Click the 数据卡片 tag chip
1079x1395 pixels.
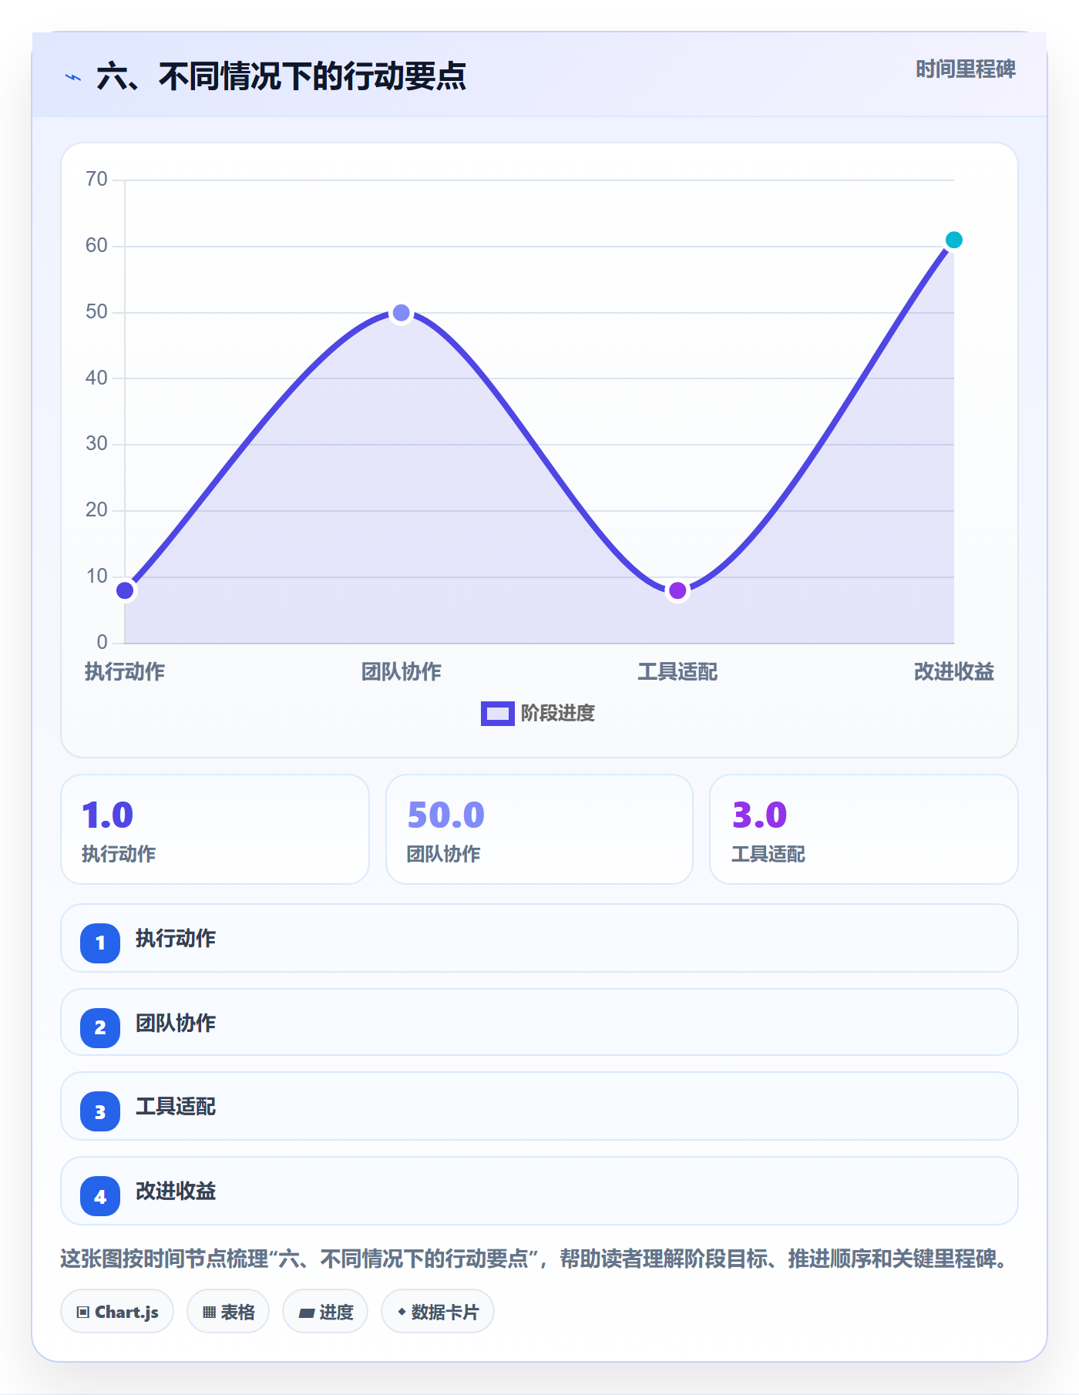438,1311
